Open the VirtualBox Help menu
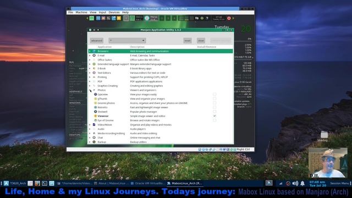 [x=125, y=13]
